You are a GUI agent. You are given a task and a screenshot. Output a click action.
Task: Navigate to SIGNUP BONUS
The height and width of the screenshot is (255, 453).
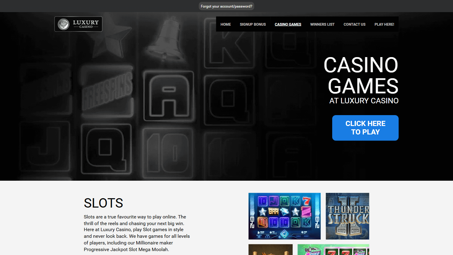click(x=253, y=24)
